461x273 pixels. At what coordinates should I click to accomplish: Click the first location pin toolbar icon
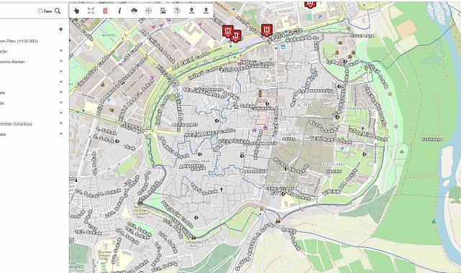point(192,11)
